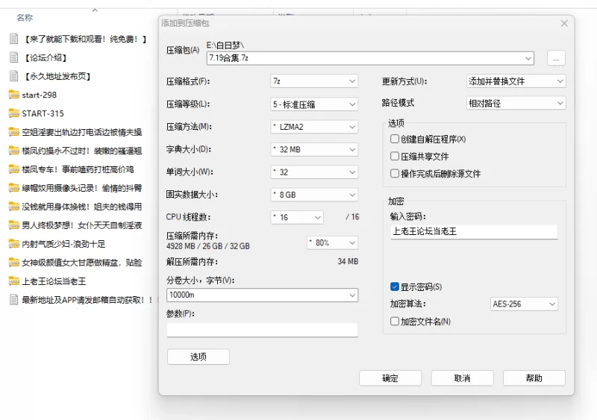Open the 加密算法 AES-256 dropdown
The width and height of the screenshot is (597, 420).
524,304
